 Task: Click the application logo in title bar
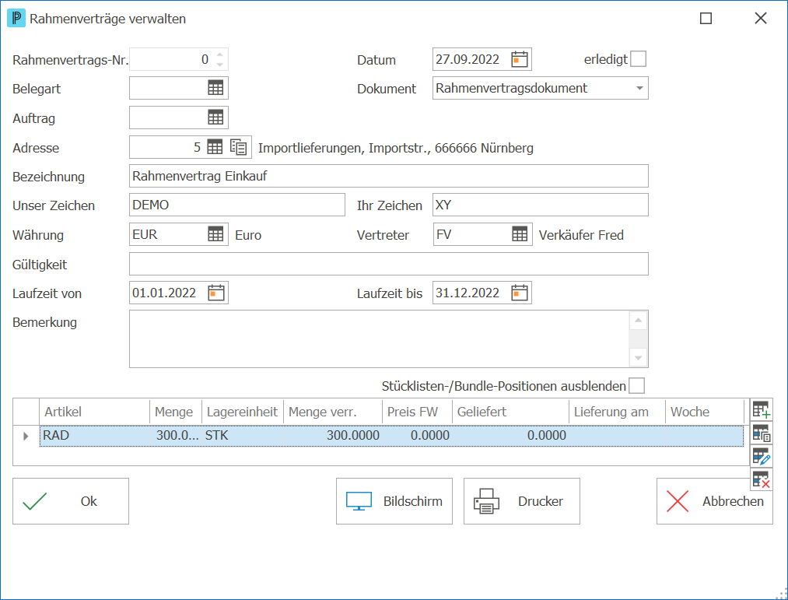16,19
